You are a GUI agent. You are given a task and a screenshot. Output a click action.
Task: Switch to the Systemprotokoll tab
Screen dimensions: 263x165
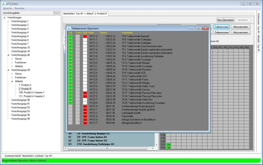pos(12,156)
